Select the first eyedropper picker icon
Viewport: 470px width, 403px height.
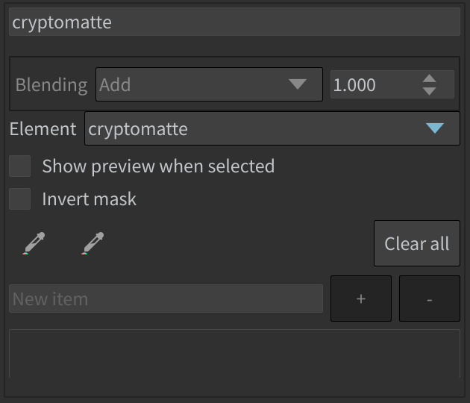pos(34,243)
